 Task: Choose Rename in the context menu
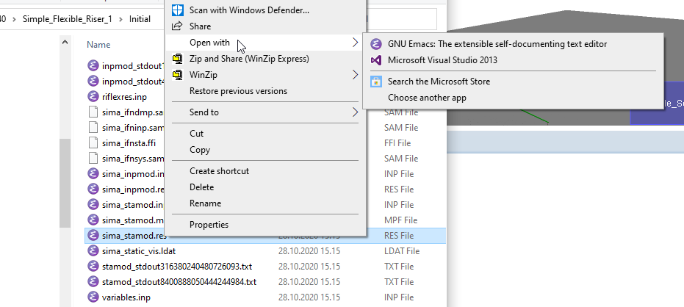tap(205, 203)
